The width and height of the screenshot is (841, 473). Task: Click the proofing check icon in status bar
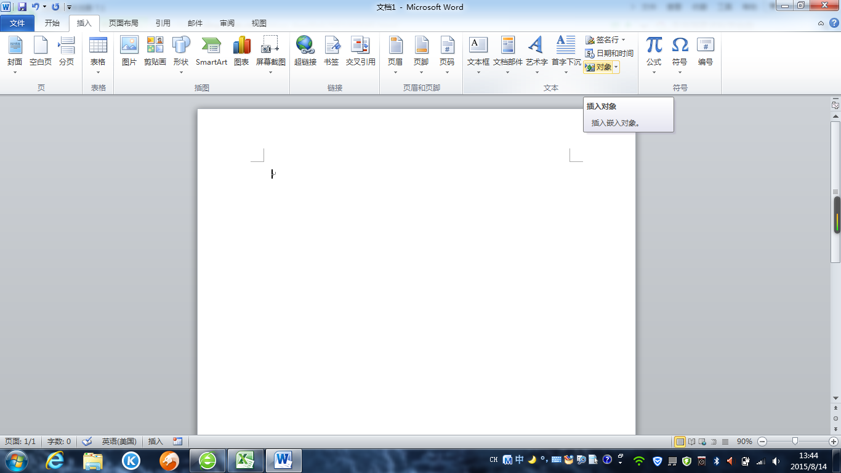(x=87, y=442)
